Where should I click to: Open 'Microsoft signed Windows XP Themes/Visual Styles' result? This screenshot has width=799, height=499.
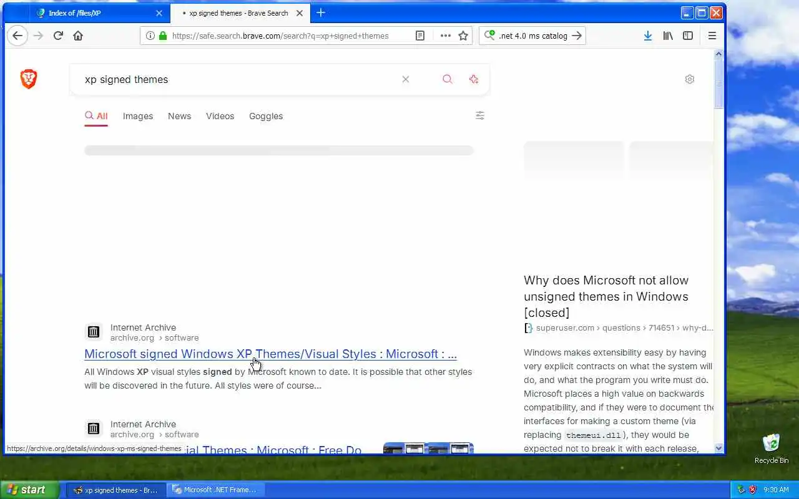(x=270, y=354)
